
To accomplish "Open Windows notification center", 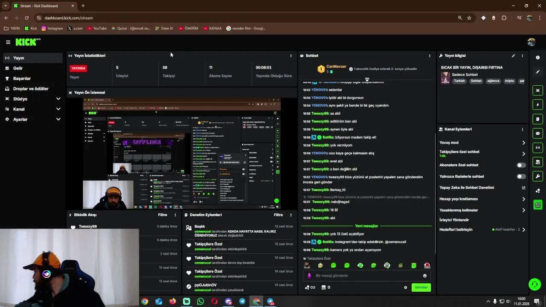I will 537,301.
